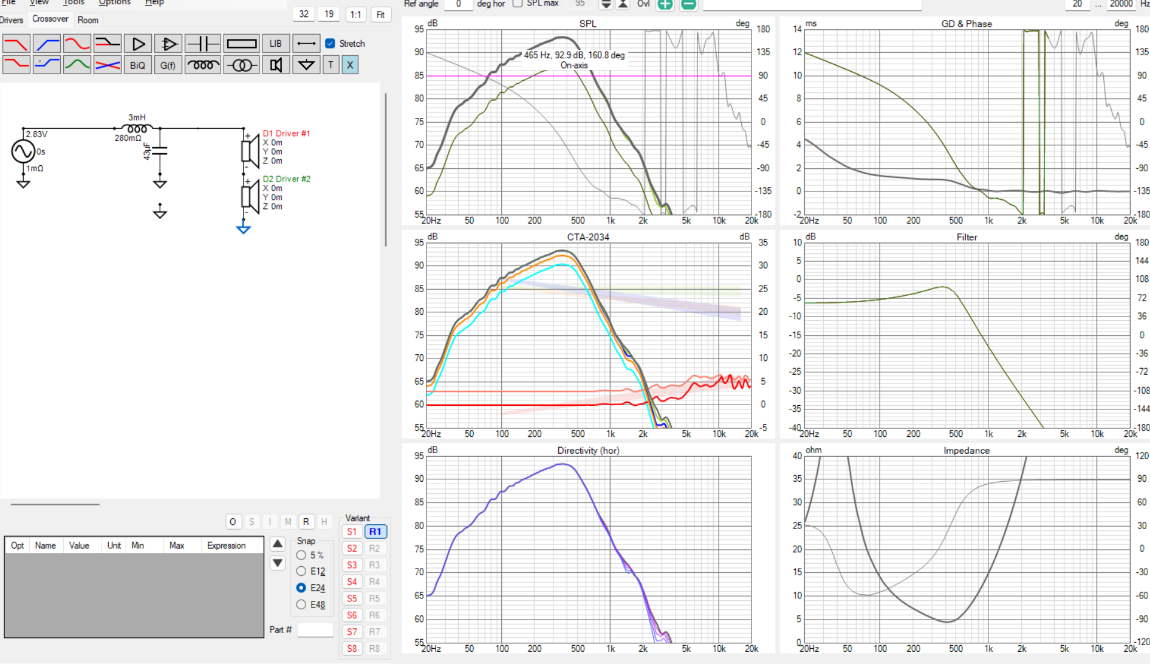
Task: Click the Fit button
Action: [381, 15]
